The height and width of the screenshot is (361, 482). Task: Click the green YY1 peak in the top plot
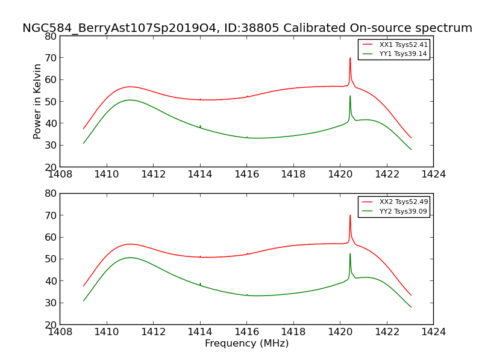coord(350,96)
